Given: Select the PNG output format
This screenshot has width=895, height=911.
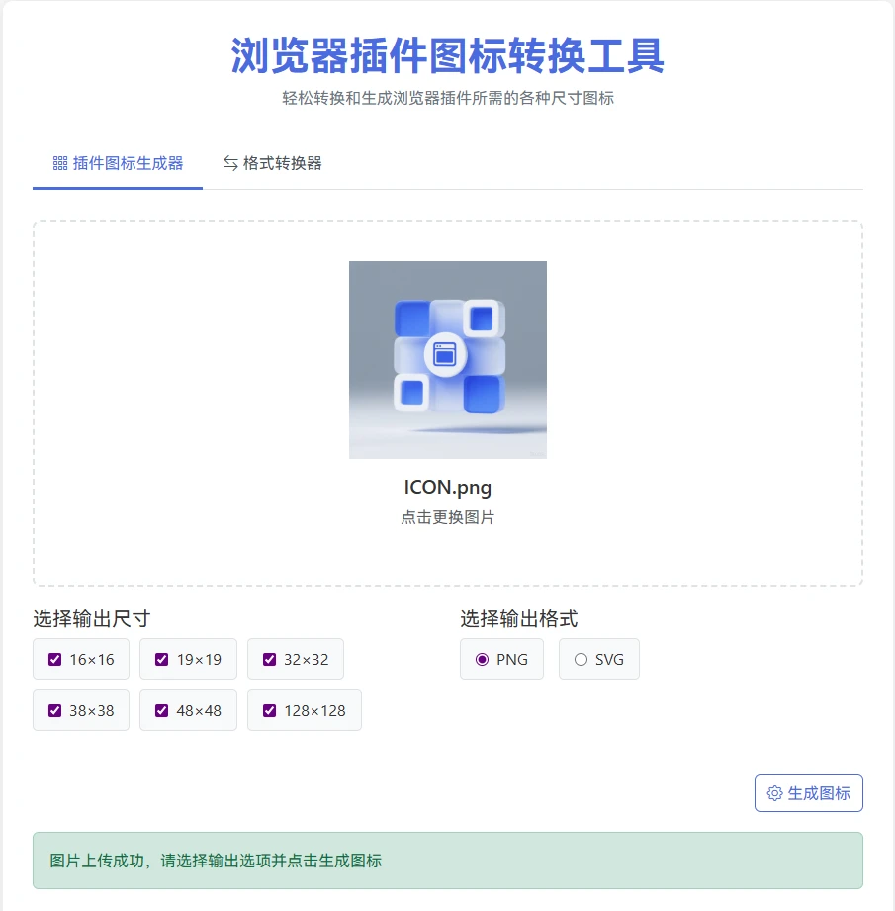Looking at the screenshot, I should 482,659.
